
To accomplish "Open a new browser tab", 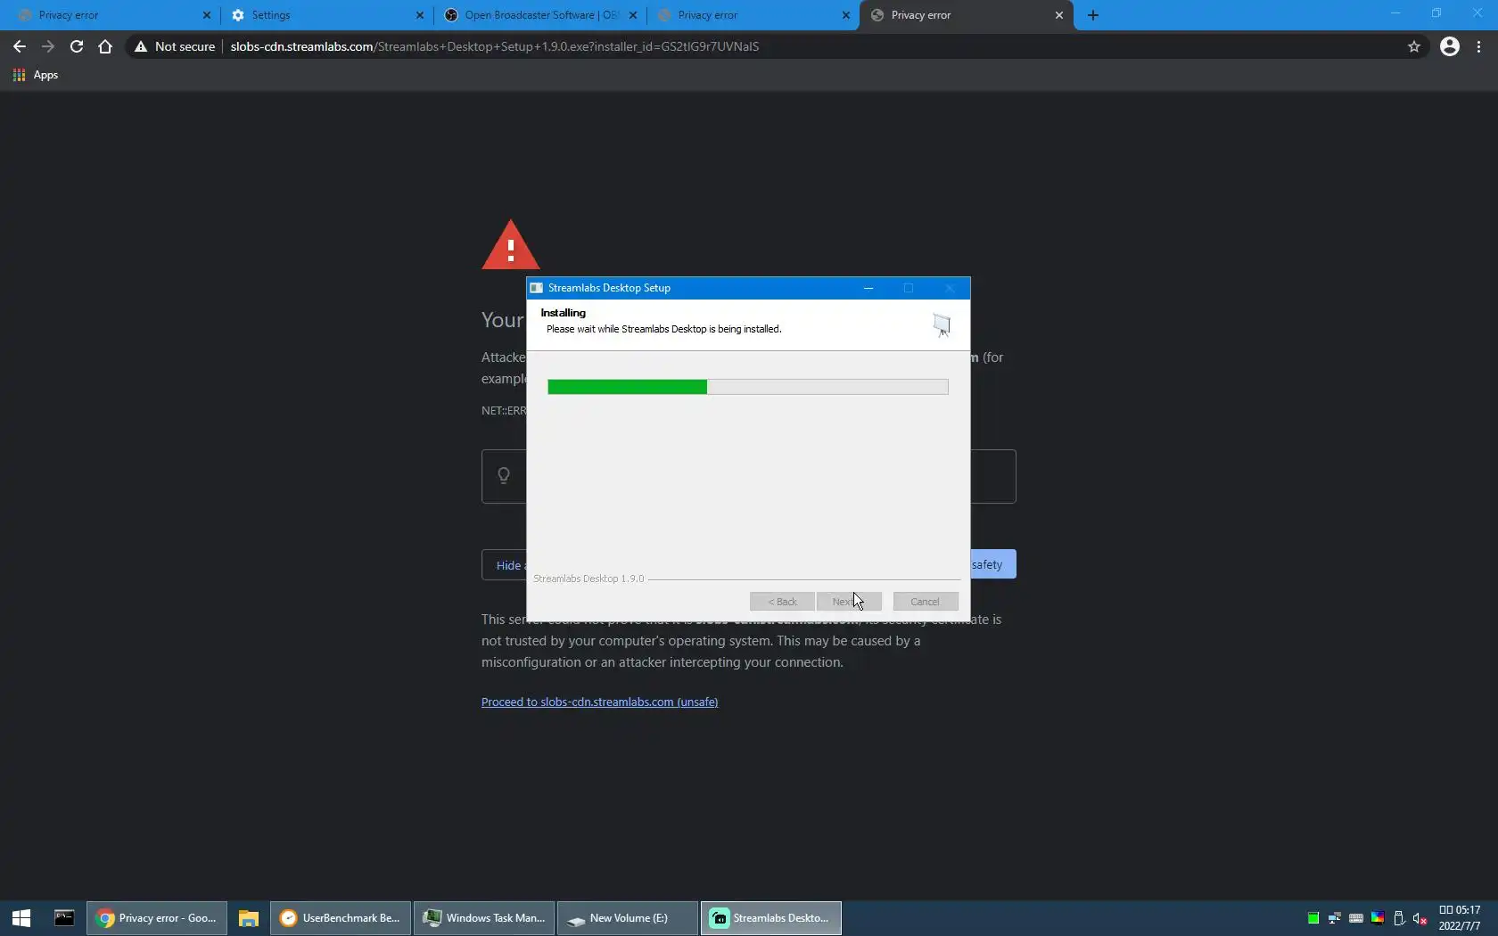I will coord(1093,15).
